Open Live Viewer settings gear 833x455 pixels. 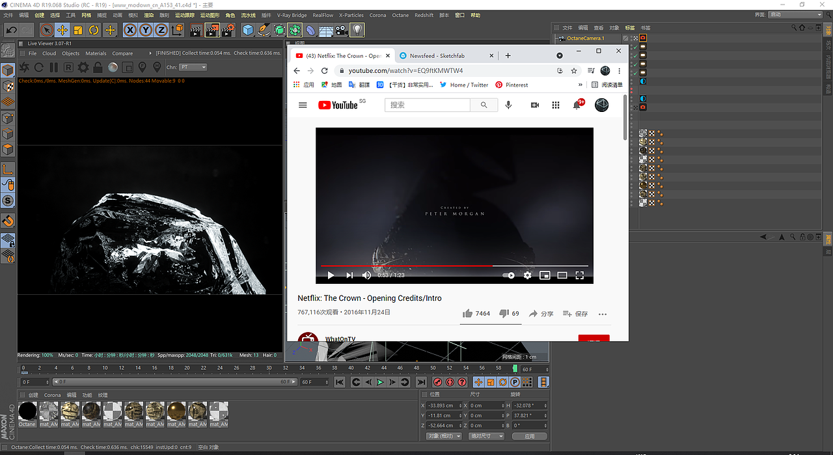pos(83,67)
